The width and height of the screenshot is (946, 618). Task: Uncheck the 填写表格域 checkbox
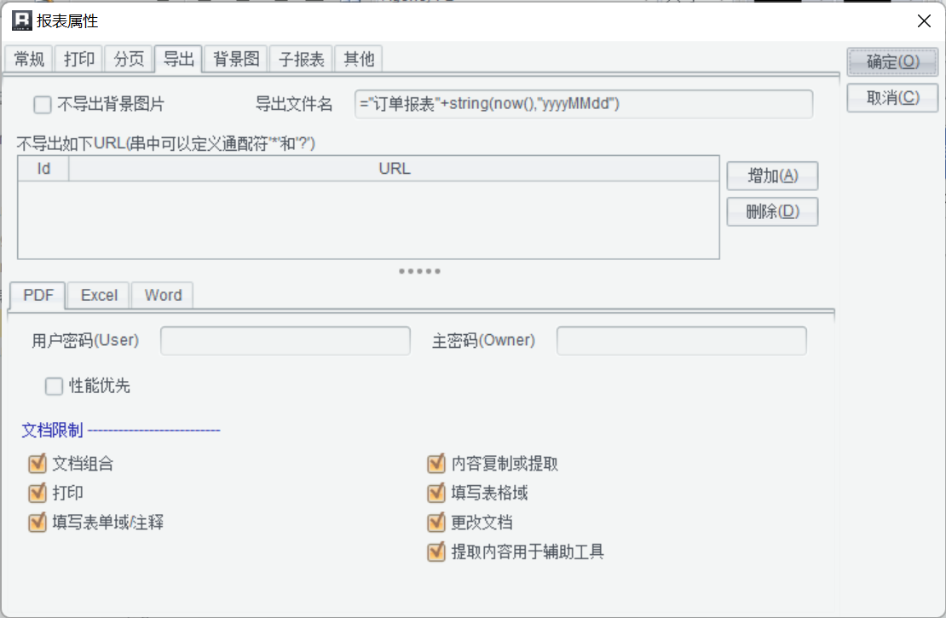point(436,493)
